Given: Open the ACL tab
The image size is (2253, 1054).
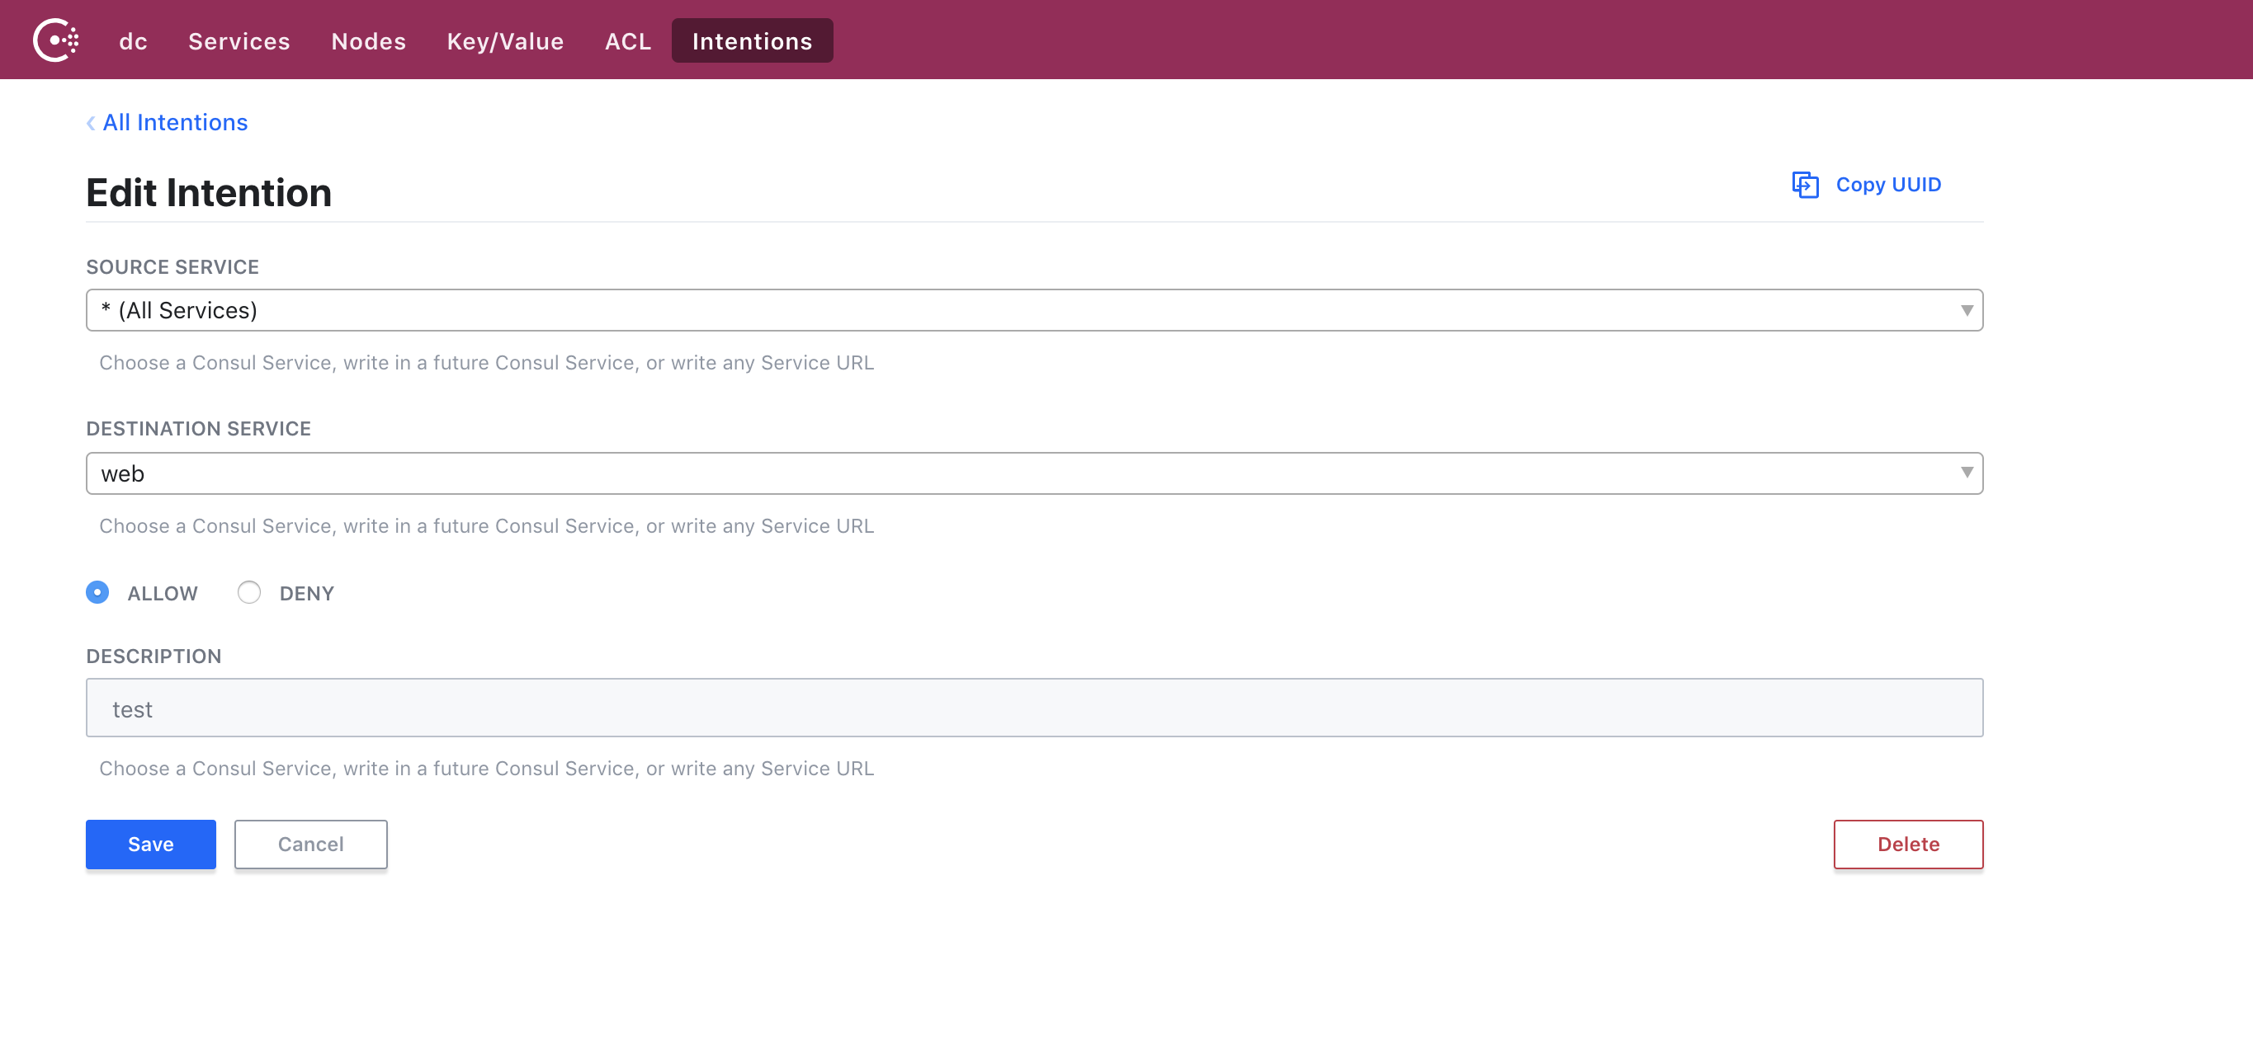Looking at the screenshot, I should click(628, 41).
